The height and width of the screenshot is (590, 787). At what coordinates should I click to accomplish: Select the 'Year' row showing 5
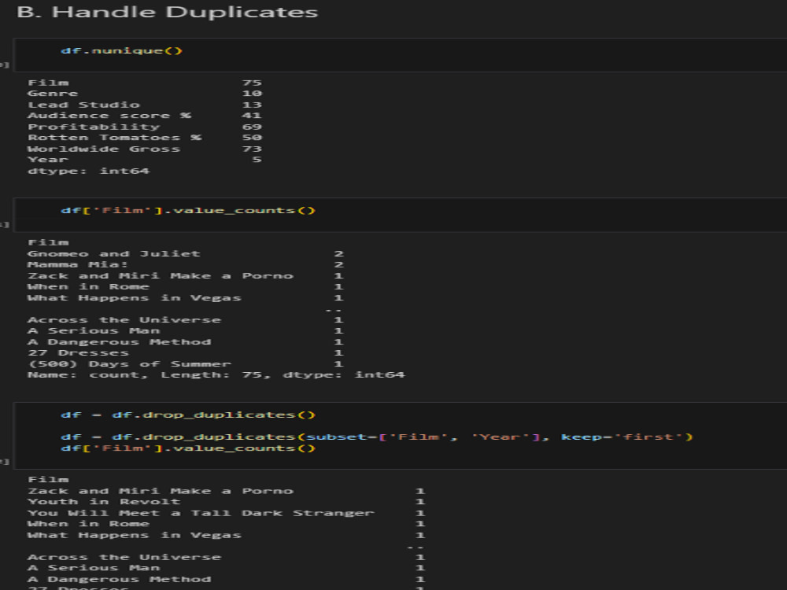coord(145,160)
